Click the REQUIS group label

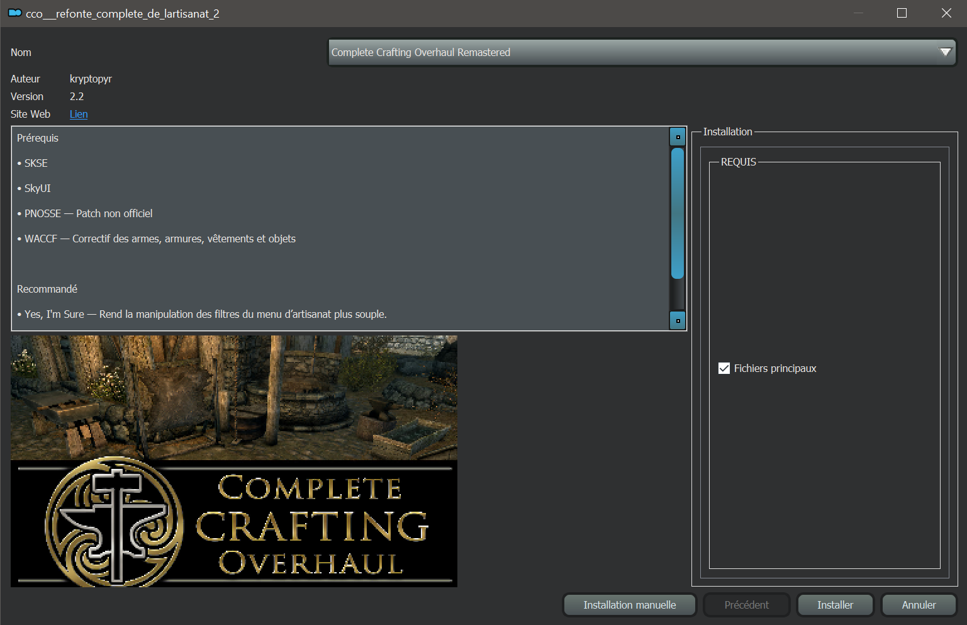[739, 162]
